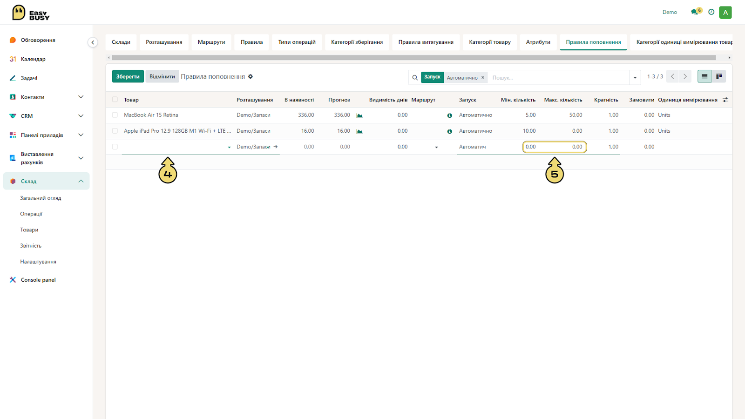
Task: Check the MacBook Air 15 Retina row checkbox
Action: pyautogui.click(x=115, y=115)
